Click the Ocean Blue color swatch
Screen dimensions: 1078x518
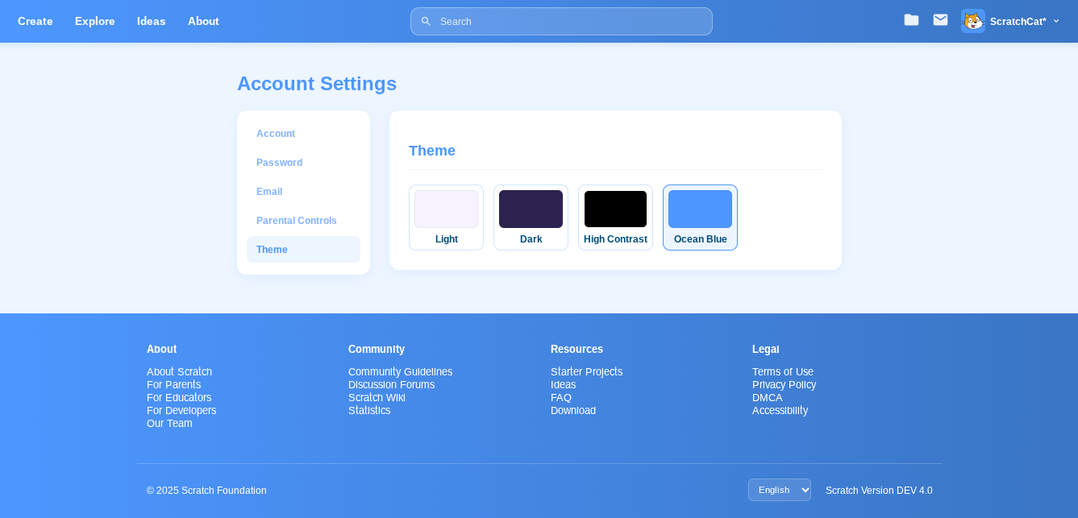click(700, 209)
